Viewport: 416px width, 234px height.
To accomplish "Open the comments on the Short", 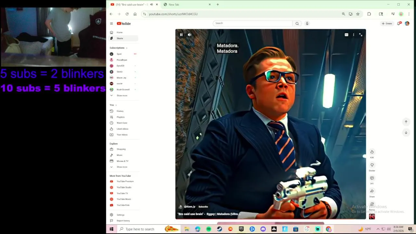I will point(372,178).
